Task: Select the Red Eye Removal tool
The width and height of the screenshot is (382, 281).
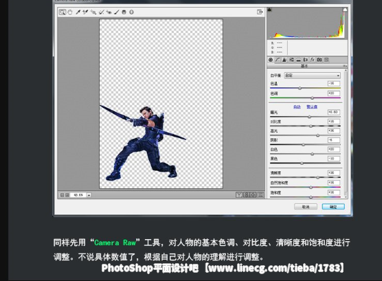Action: point(109,12)
